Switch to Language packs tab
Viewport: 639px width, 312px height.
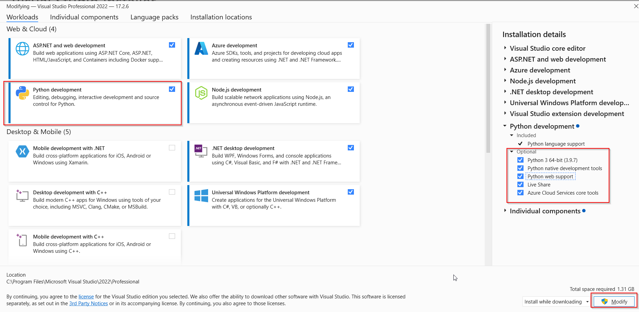pos(154,17)
